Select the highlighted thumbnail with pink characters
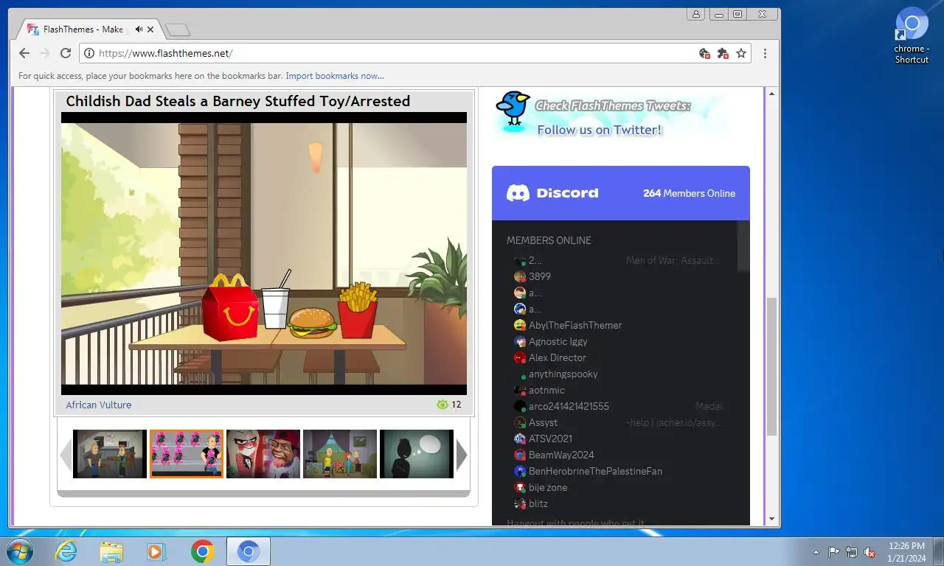944x566 pixels. 187,454
